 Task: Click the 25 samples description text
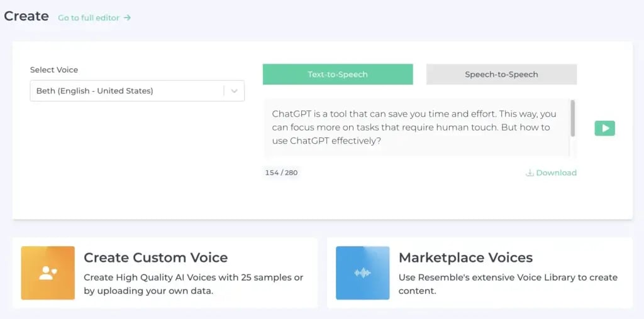coord(193,284)
